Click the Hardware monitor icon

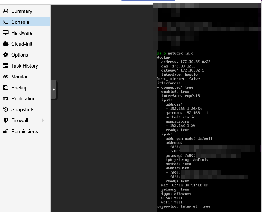pyautogui.click(x=6, y=33)
